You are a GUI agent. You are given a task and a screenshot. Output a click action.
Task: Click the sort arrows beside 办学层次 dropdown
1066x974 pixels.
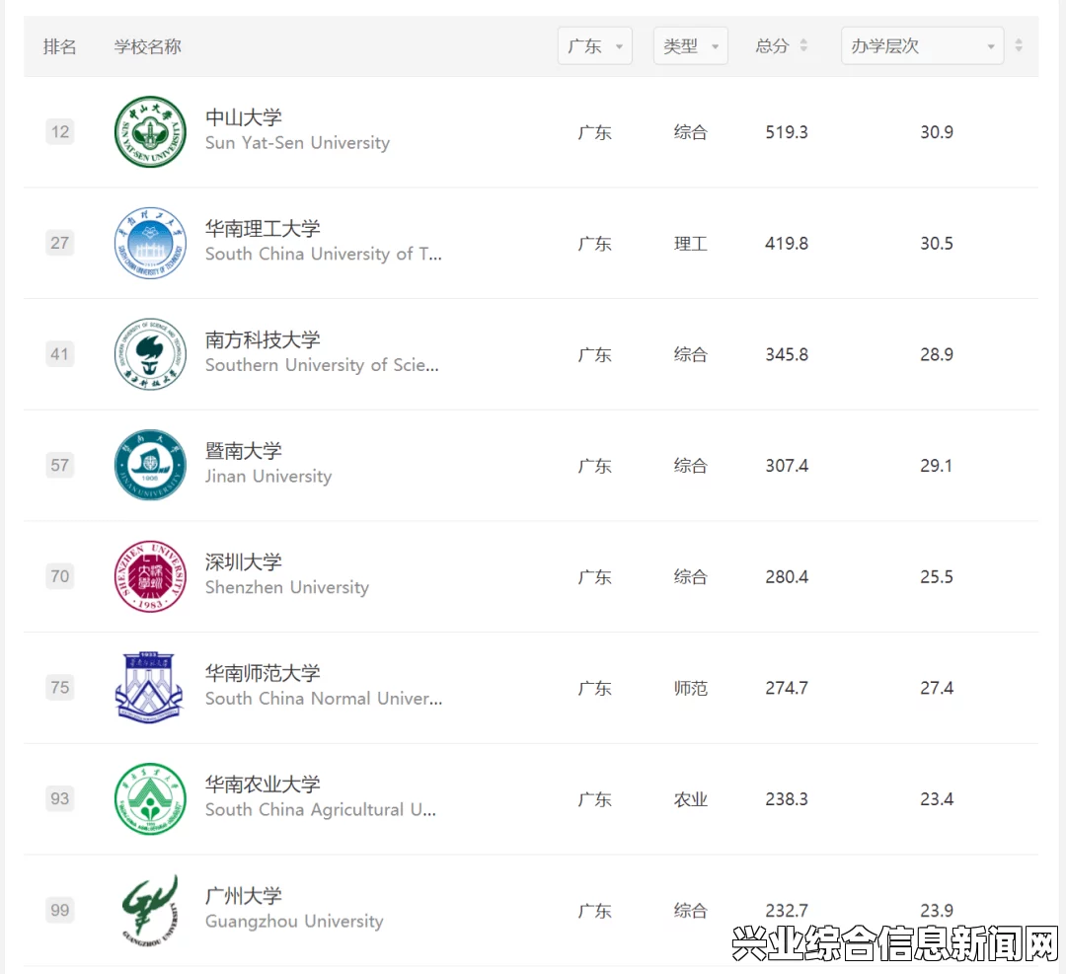1019,45
